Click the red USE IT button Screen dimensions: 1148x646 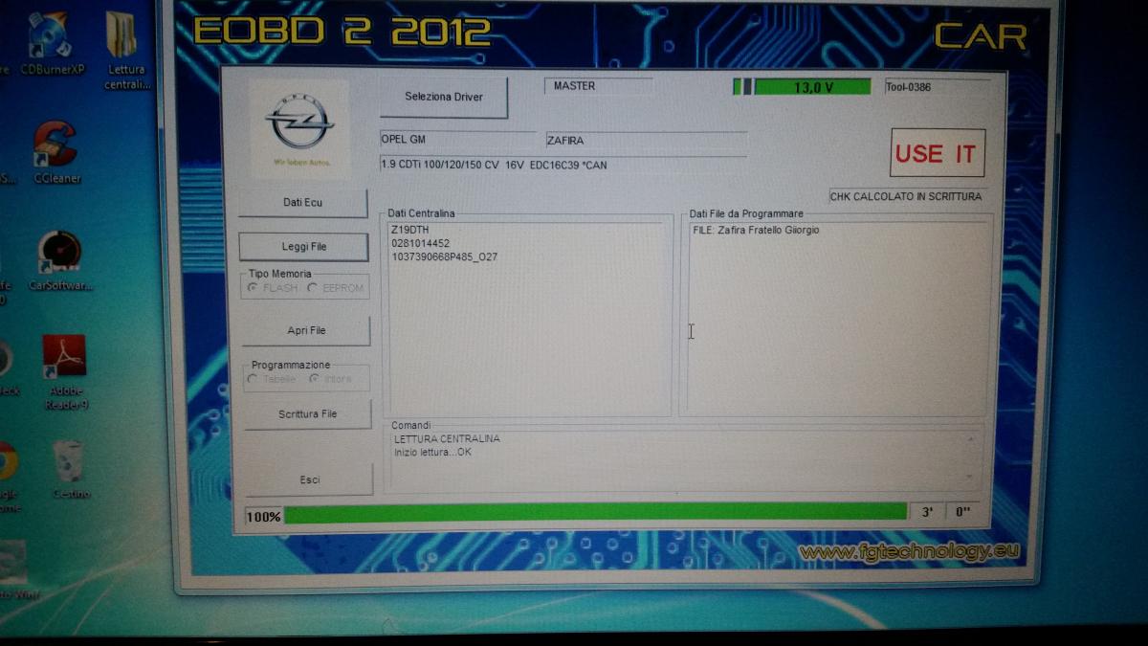(x=937, y=153)
